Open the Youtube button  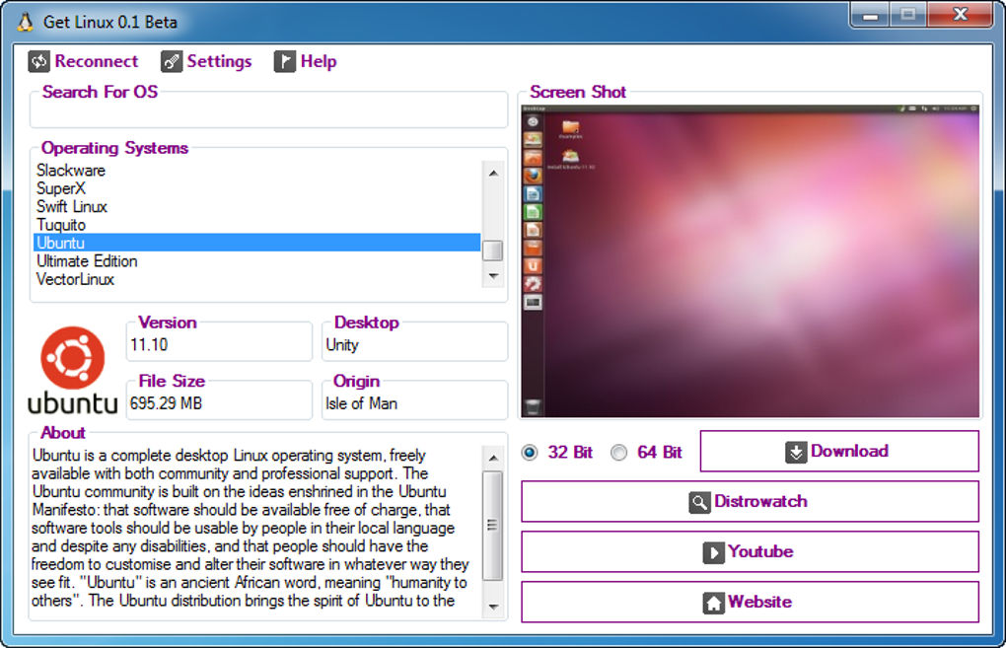click(x=750, y=551)
